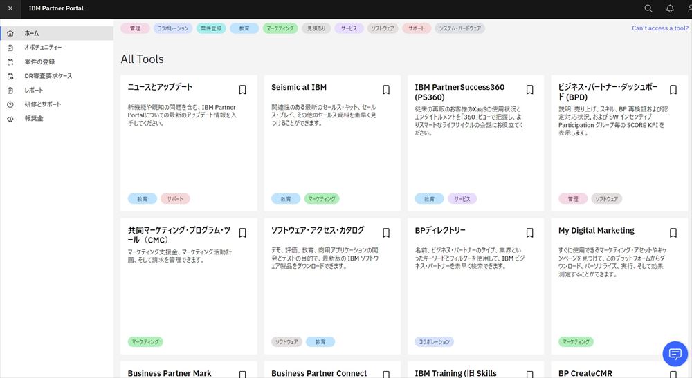This screenshot has width=692, height=378.
Task: Open the Can't access a tool? link
Action: [659, 28]
